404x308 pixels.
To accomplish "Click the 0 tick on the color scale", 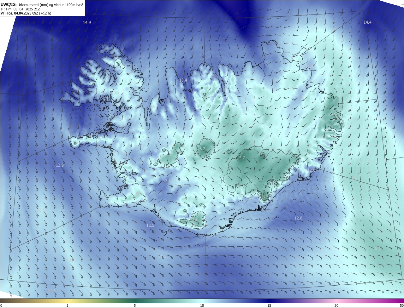I will (x=1, y=305).
